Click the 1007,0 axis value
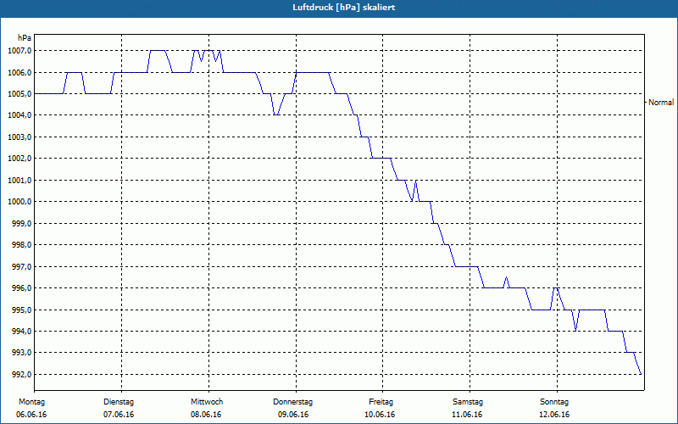The image size is (678, 424). point(19,51)
